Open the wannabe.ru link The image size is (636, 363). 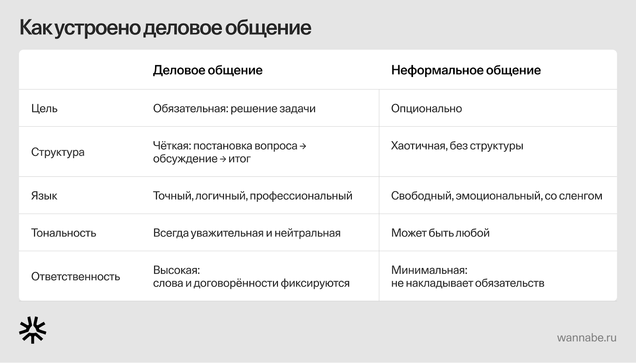tap(587, 338)
